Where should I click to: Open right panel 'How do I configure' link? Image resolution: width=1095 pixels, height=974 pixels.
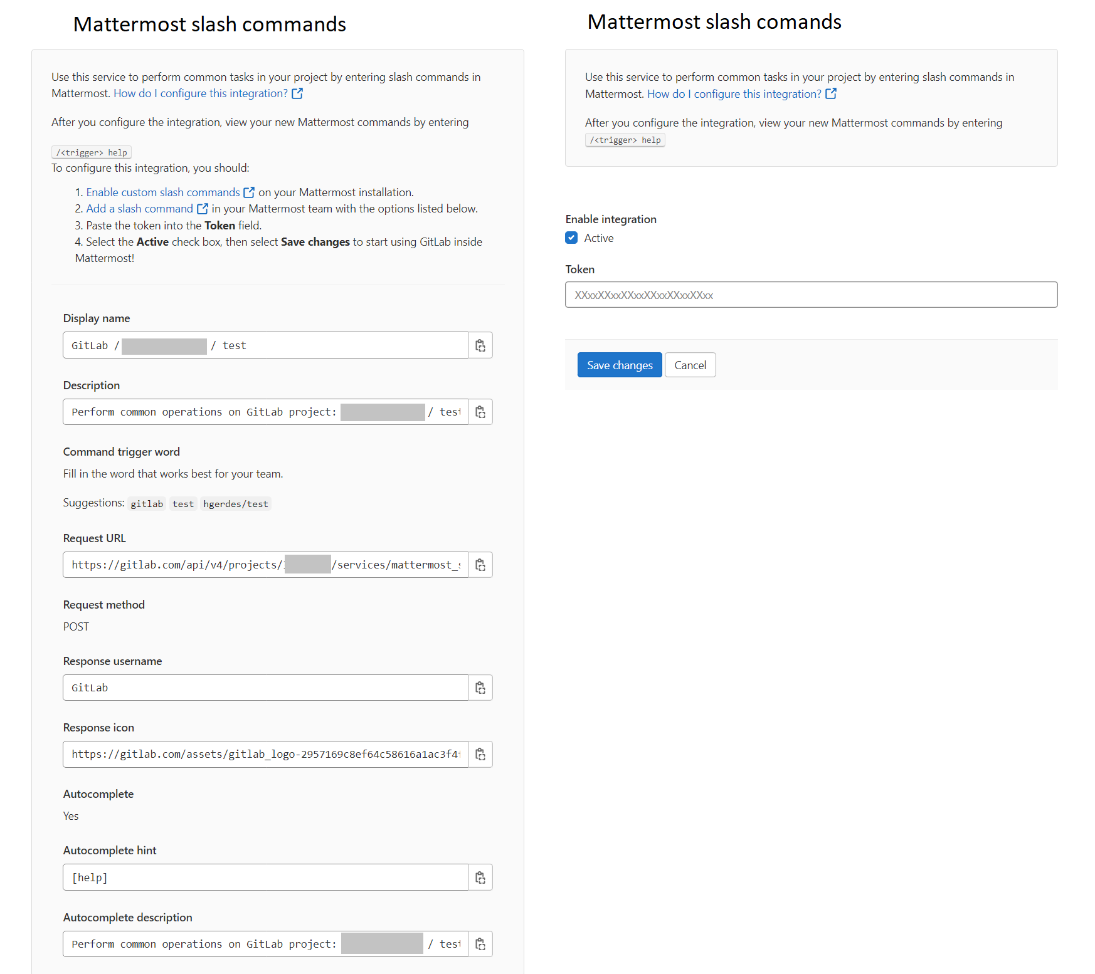coord(734,94)
